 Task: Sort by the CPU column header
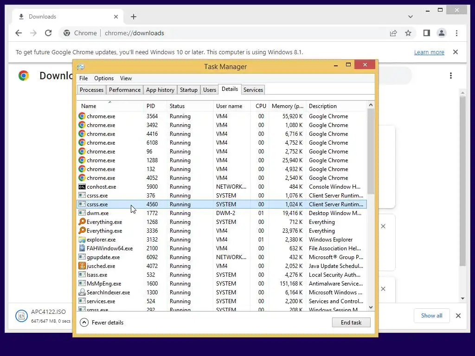(x=260, y=106)
